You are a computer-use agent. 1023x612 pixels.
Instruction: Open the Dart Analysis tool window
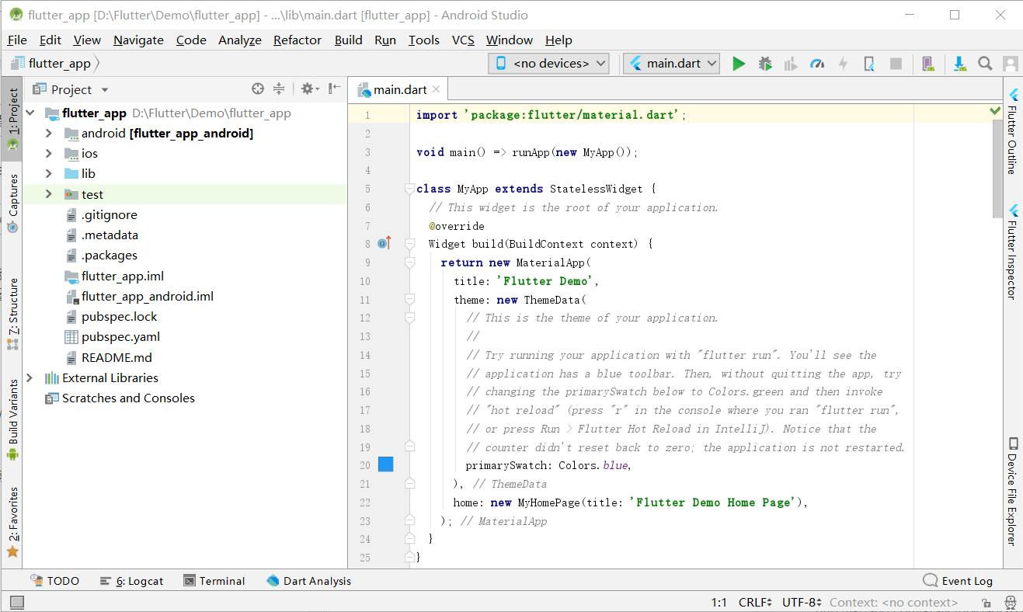coord(308,581)
